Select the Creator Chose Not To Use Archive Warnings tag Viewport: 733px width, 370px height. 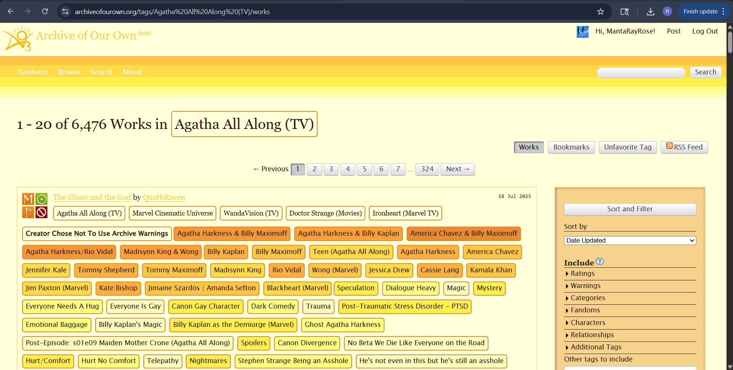tap(97, 233)
